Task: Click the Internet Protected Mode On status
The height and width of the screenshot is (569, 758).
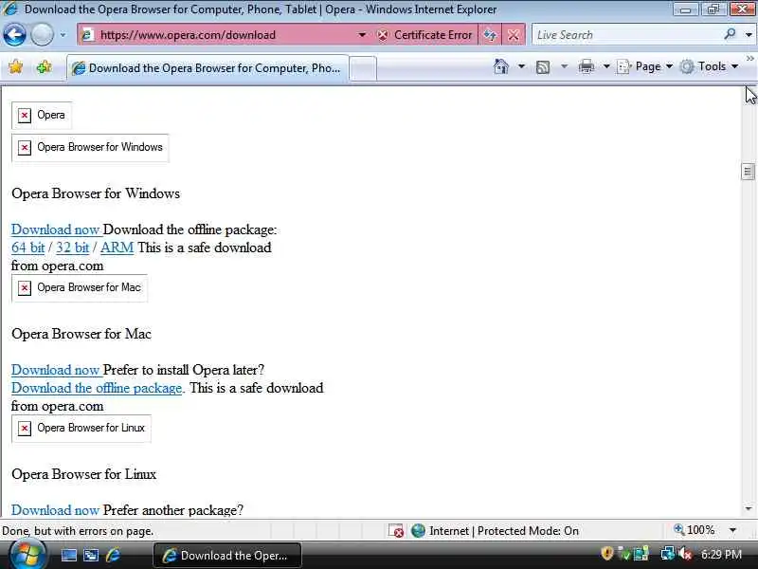Action: coord(504,531)
